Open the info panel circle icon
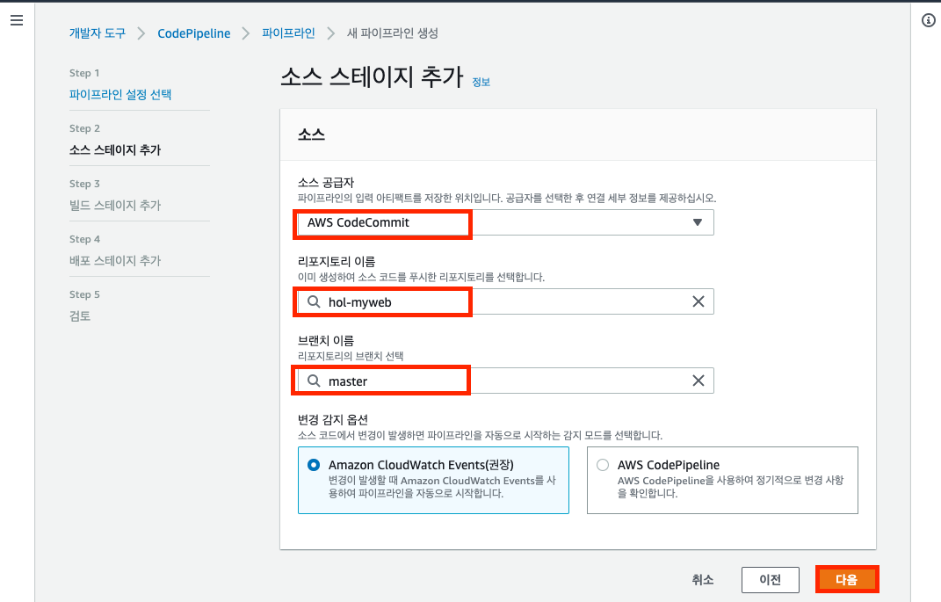 pyautogui.click(x=928, y=20)
